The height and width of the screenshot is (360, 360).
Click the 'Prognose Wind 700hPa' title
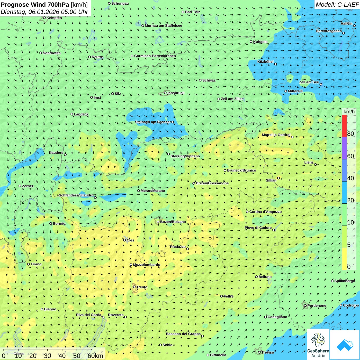(x=35, y=5)
